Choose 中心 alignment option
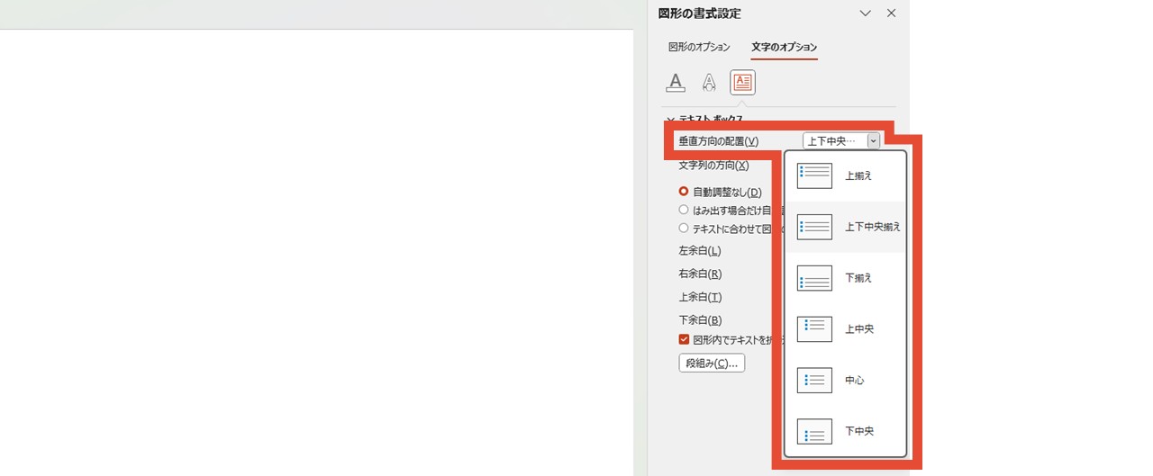Image resolution: width=1153 pixels, height=476 pixels. (845, 381)
